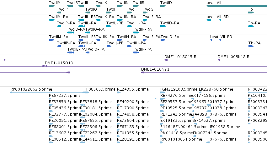The height and width of the screenshot is (144, 267).
Task: Select the TwdlK-RA transcript label
Action: coord(105,17)
